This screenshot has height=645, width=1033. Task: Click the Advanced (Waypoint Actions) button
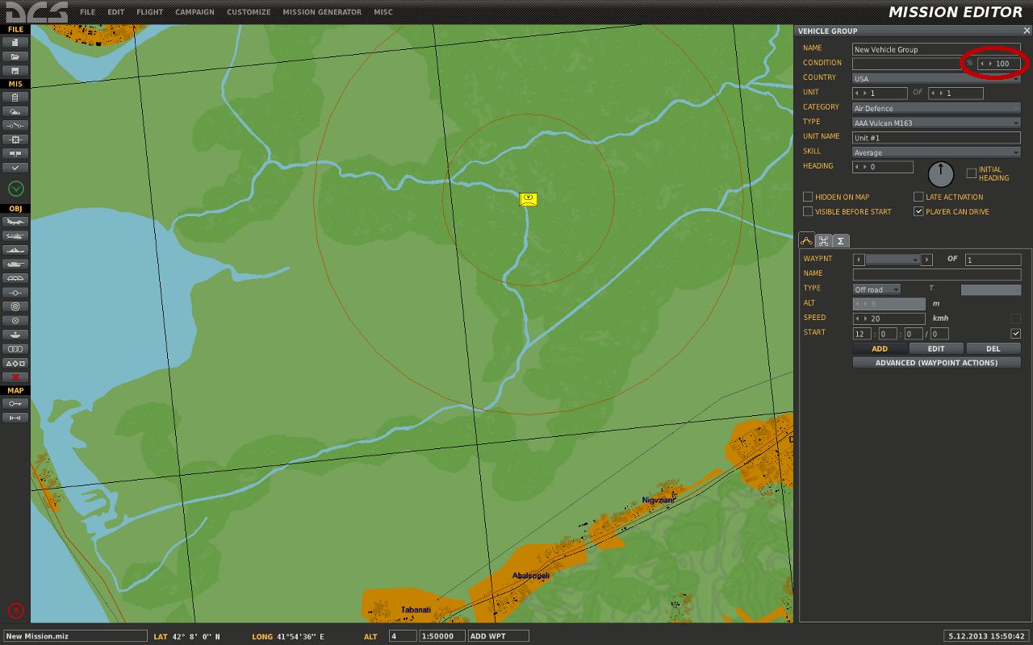[x=936, y=363]
